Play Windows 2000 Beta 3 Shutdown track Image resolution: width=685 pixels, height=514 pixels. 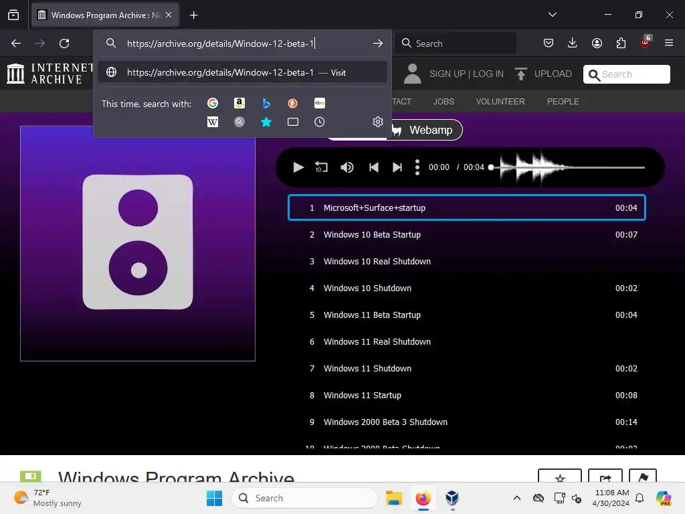click(x=466, y=422)
